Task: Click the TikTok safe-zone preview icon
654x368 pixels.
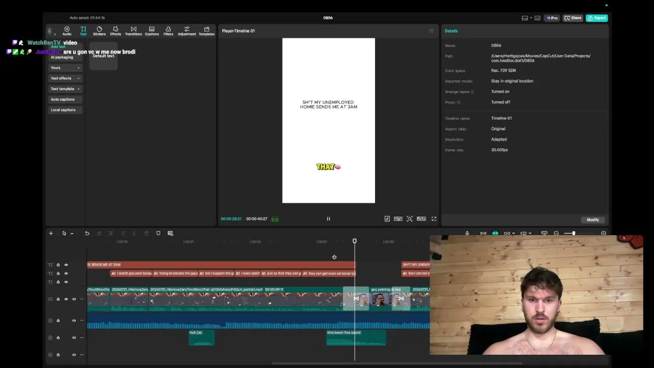Action: coord(387,219)
